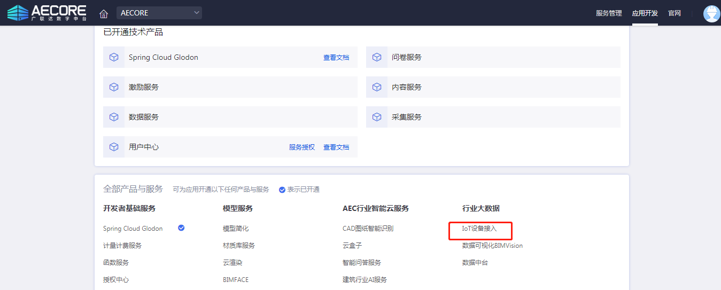The height and width of the screenshot is (290, 721).
Task: Click cube icon beside 内容服务
Action: pyautogui.click(x=377, y=87)
